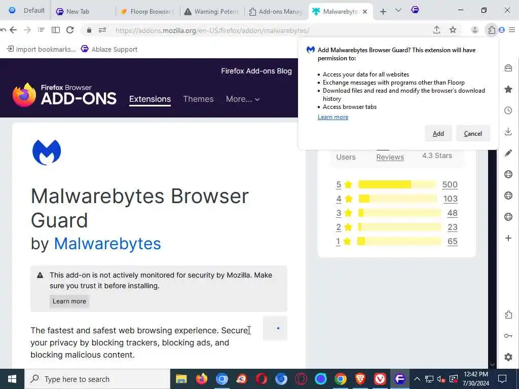Click the Forward arrow in navigation bar

tap(27, 30)
